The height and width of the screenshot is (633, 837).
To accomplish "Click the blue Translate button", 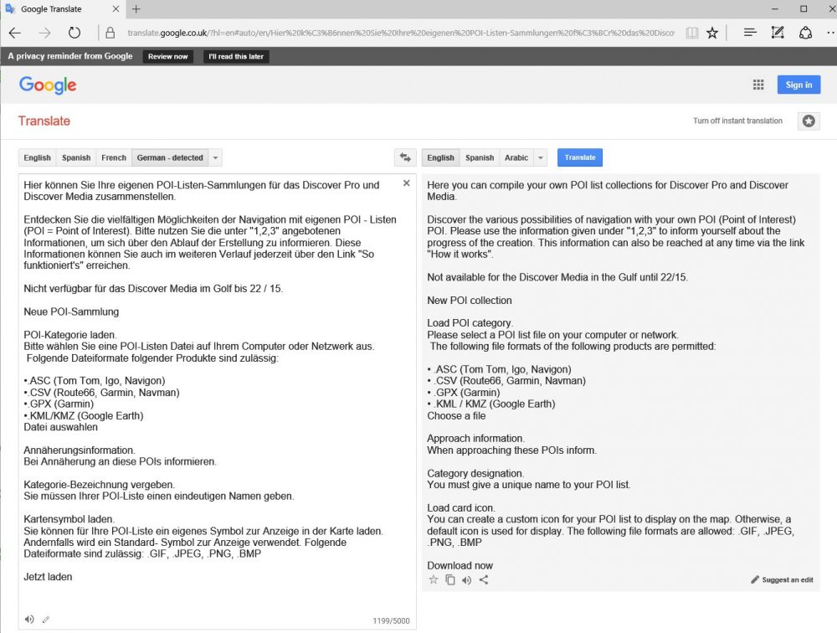I will (x=580, y=157).
